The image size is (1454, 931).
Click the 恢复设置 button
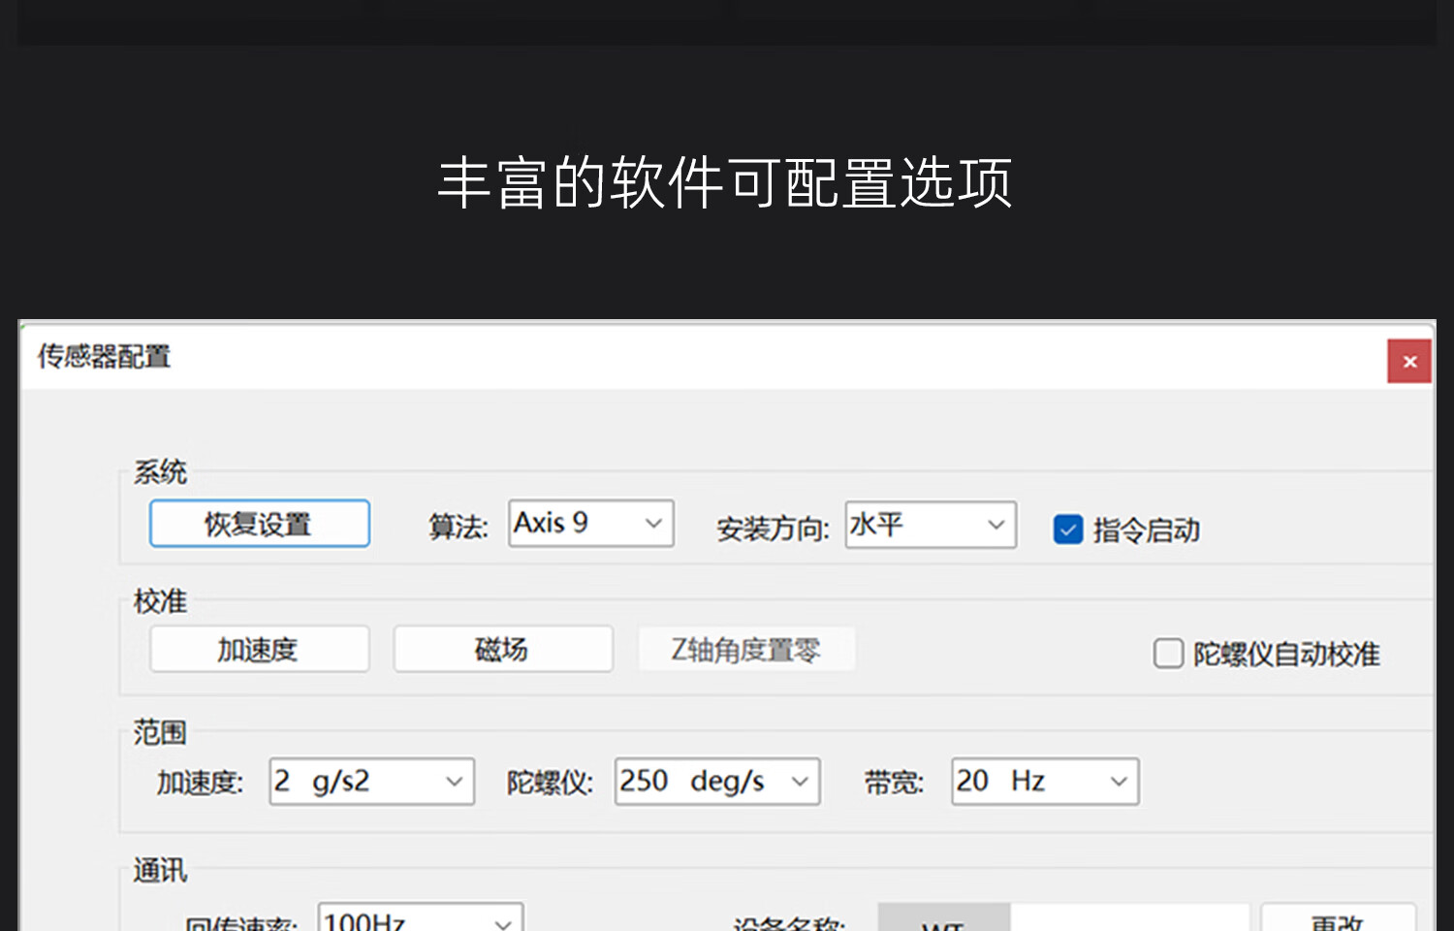[259, 524]
